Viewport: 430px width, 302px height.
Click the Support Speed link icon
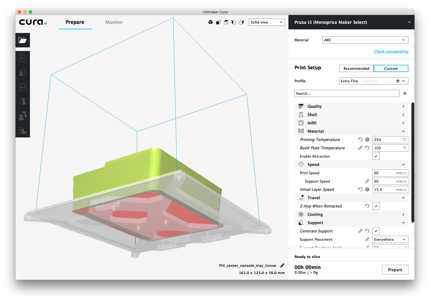point(367,181)
